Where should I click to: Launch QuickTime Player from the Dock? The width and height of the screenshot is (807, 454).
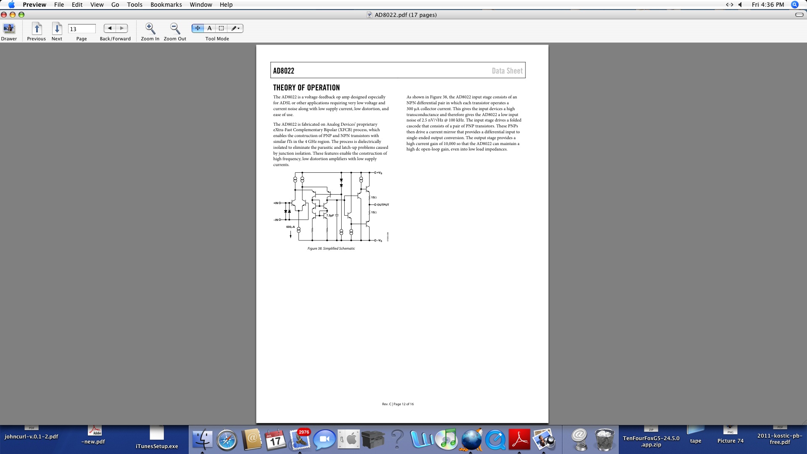pyautogui.click(x=496, y=440)
